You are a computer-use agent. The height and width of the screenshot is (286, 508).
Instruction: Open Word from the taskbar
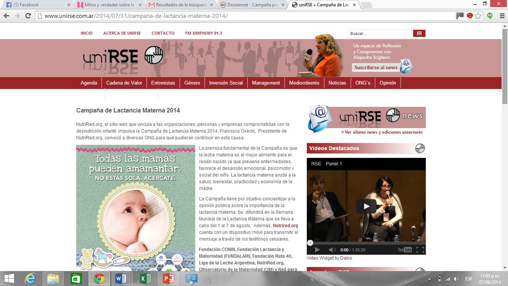121,278
